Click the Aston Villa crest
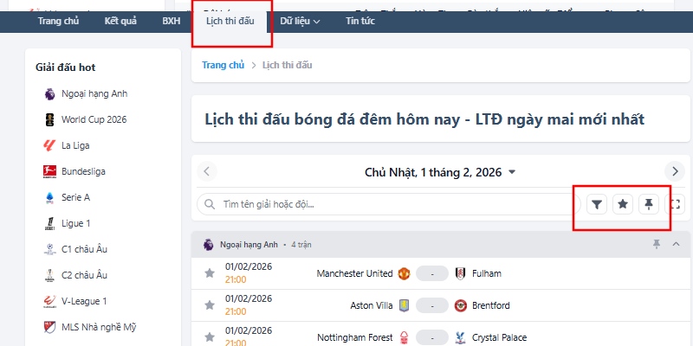The image size is (693, 346). pos(404,305)
